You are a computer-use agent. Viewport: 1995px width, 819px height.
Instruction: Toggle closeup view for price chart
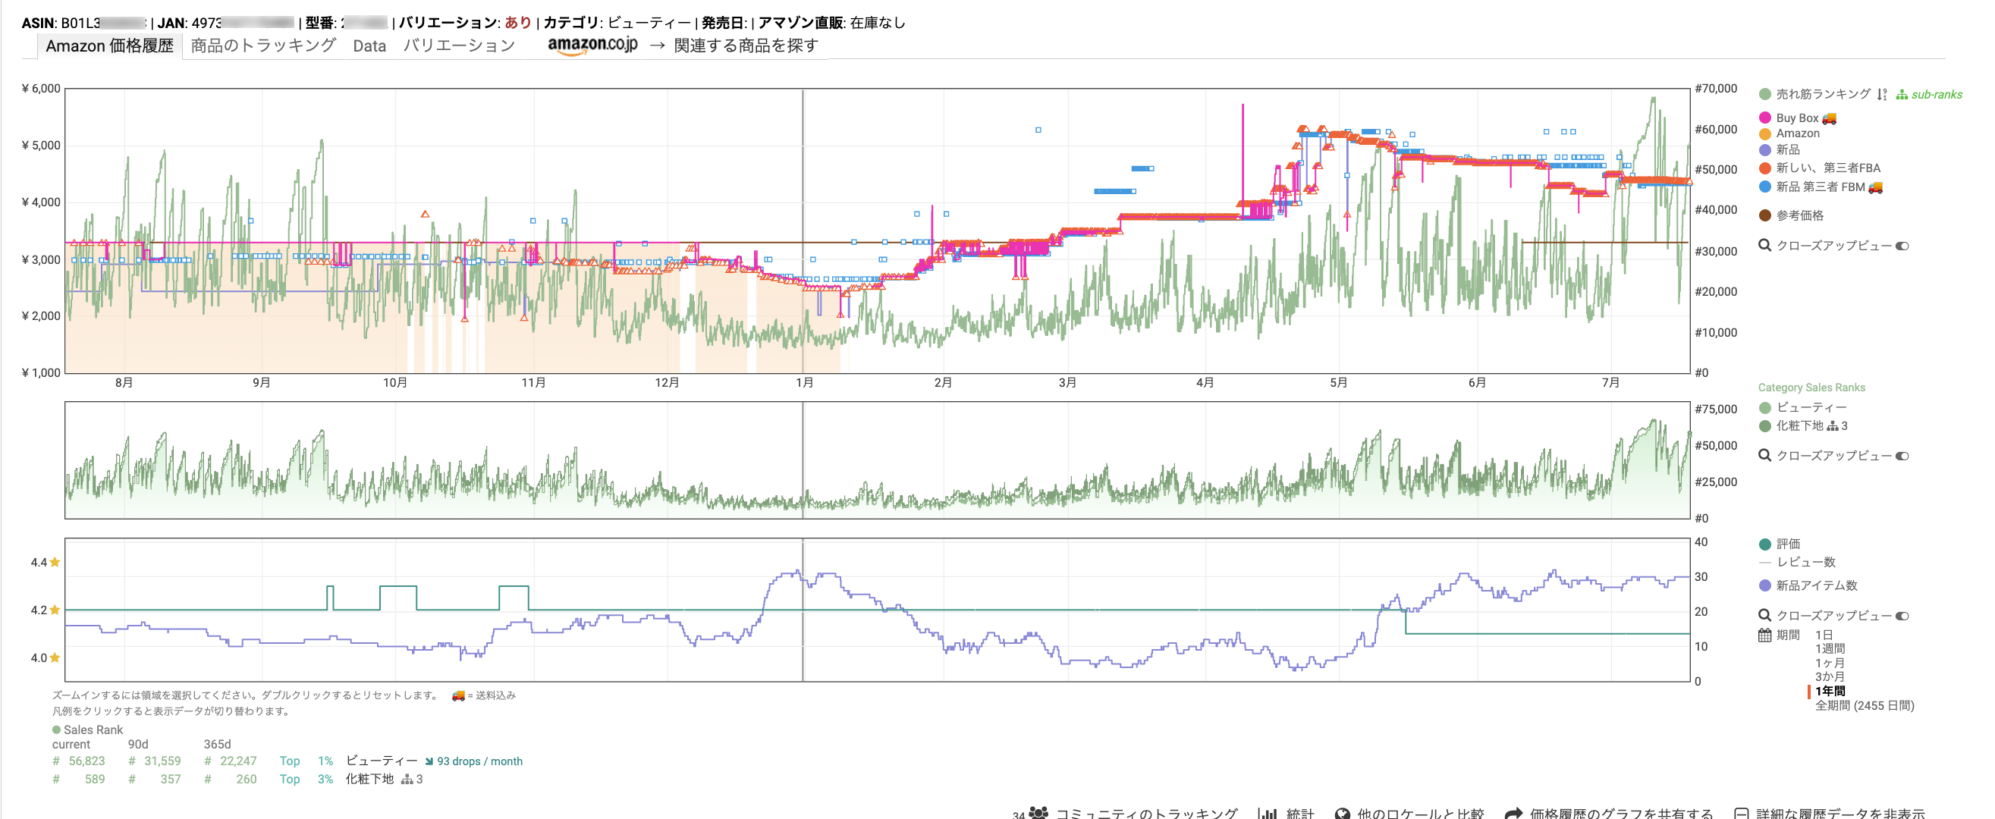click(x=1901, y=246)
